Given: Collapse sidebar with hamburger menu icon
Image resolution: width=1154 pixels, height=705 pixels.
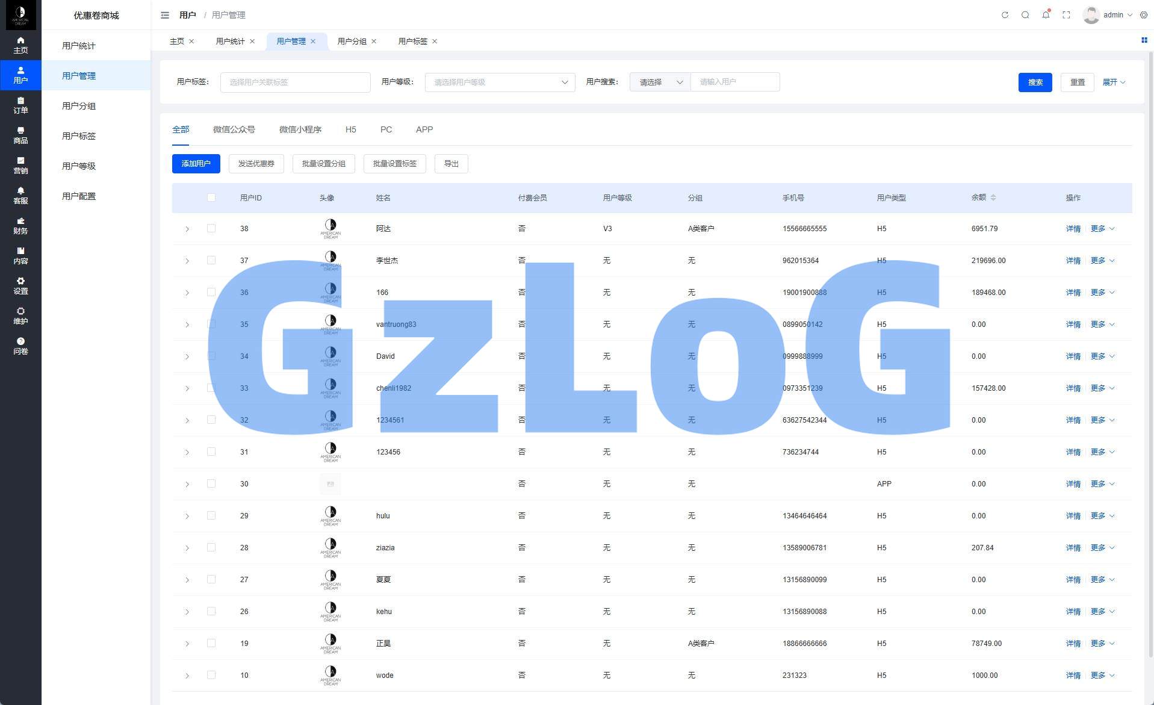Looking at the screenshot, I should coord(165,15).
